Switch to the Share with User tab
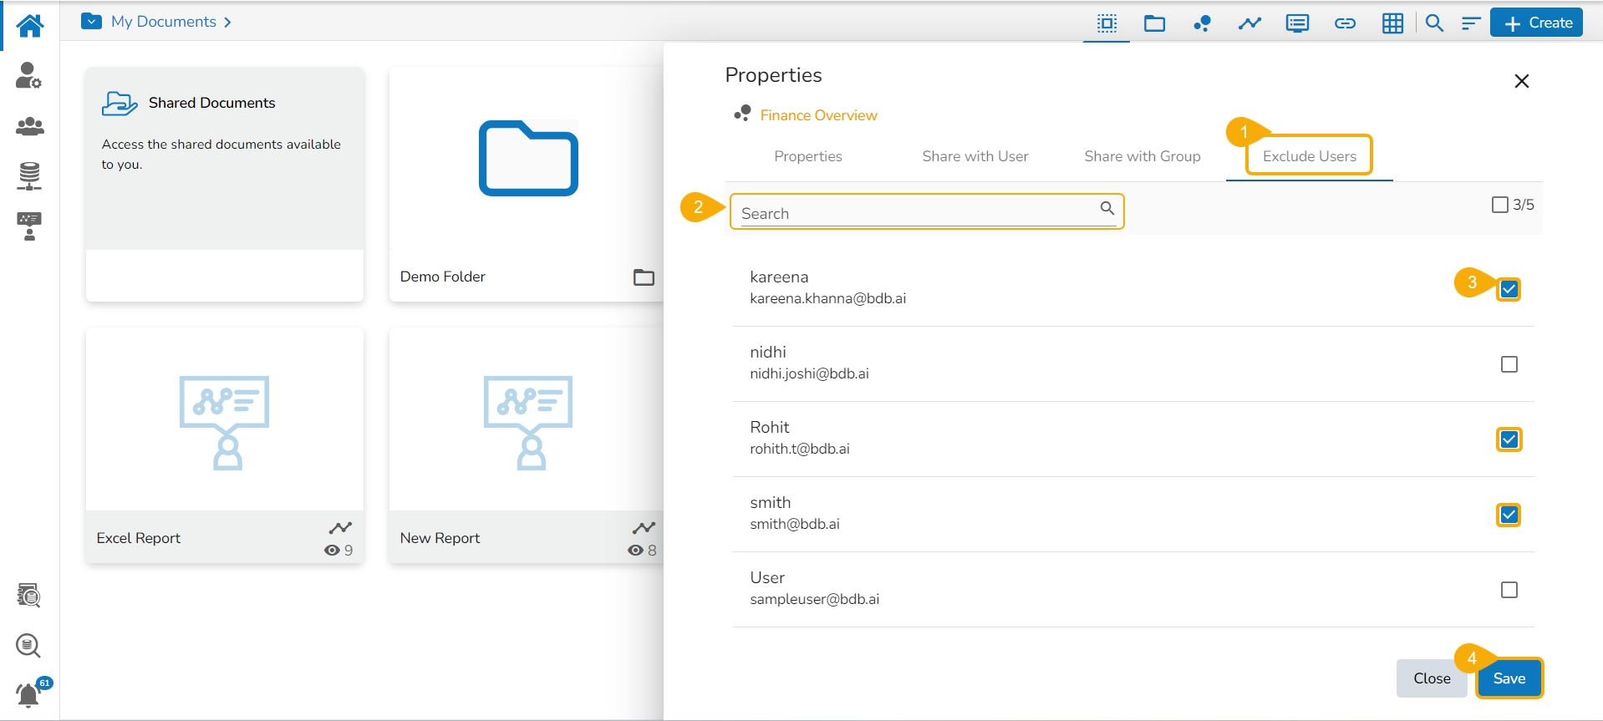1603x721 pixels. coord(975,156)
